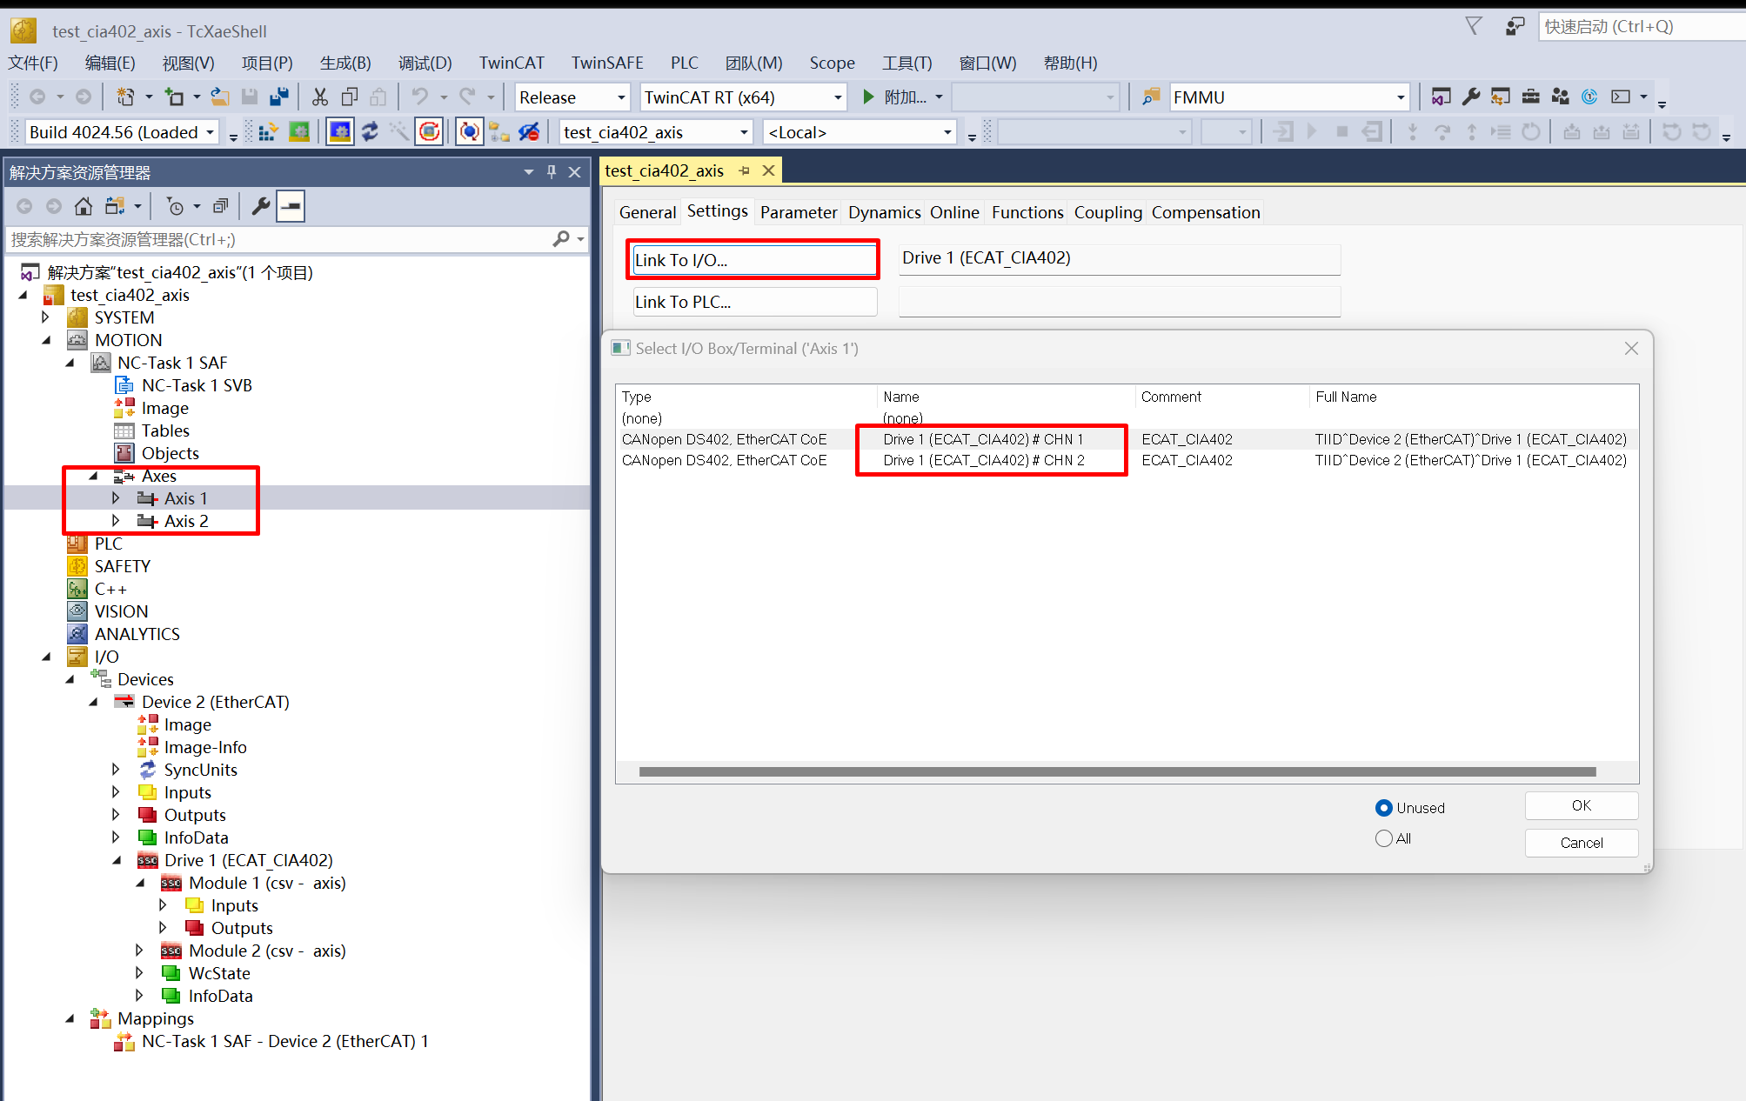This screenshot has height=1101, width=1746.
Task: Click the notifications filter funnel icon
Action: click(x=1474, y=26)
